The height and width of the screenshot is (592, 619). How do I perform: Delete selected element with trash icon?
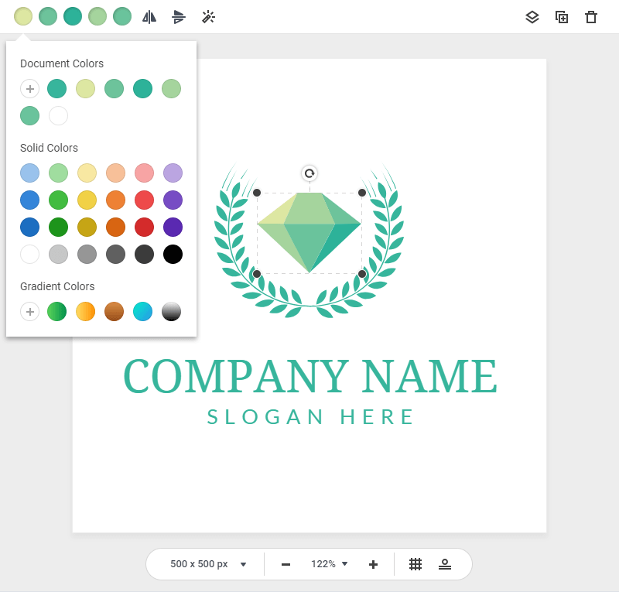pyautogui.click(x=591, y=17)
